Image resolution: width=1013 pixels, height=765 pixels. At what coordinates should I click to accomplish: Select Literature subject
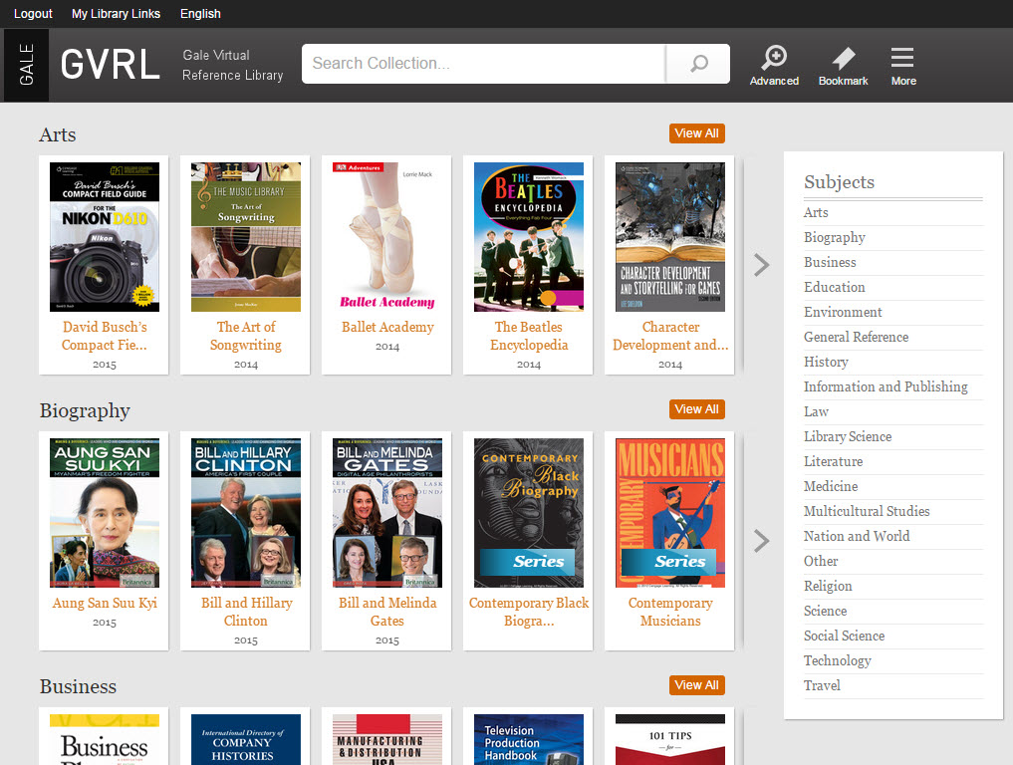tap(833, 461)
